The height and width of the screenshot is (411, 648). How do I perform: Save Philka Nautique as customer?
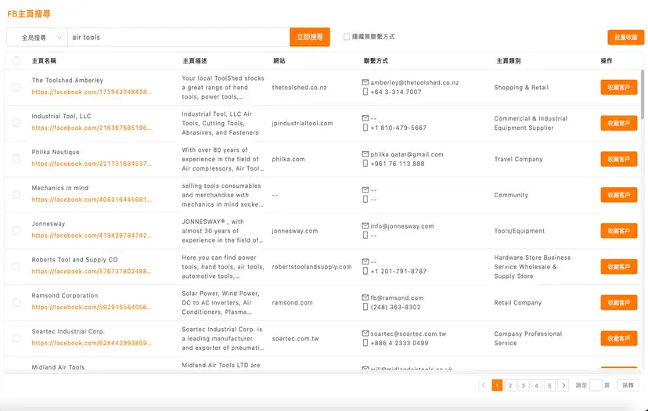coord(619,159)
